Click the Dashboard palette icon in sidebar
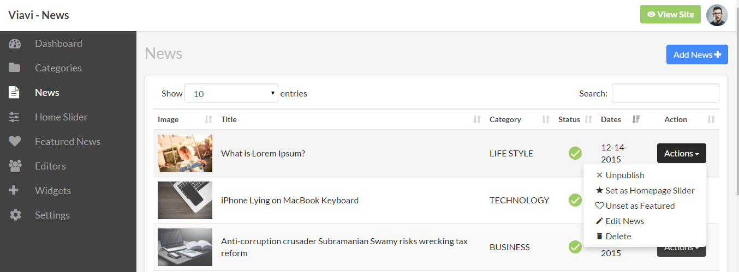The height and width of the screenshot is (272, 739). (x=15, y=44)
